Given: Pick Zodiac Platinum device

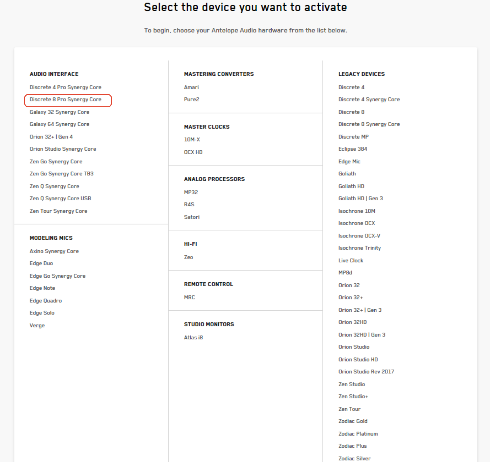Looking at the screenshot, I should point(358,434).
